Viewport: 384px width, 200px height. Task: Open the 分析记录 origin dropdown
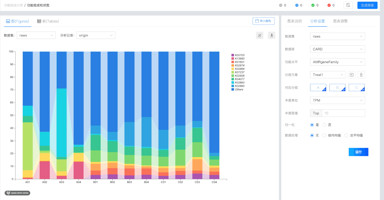coord(96,35)
